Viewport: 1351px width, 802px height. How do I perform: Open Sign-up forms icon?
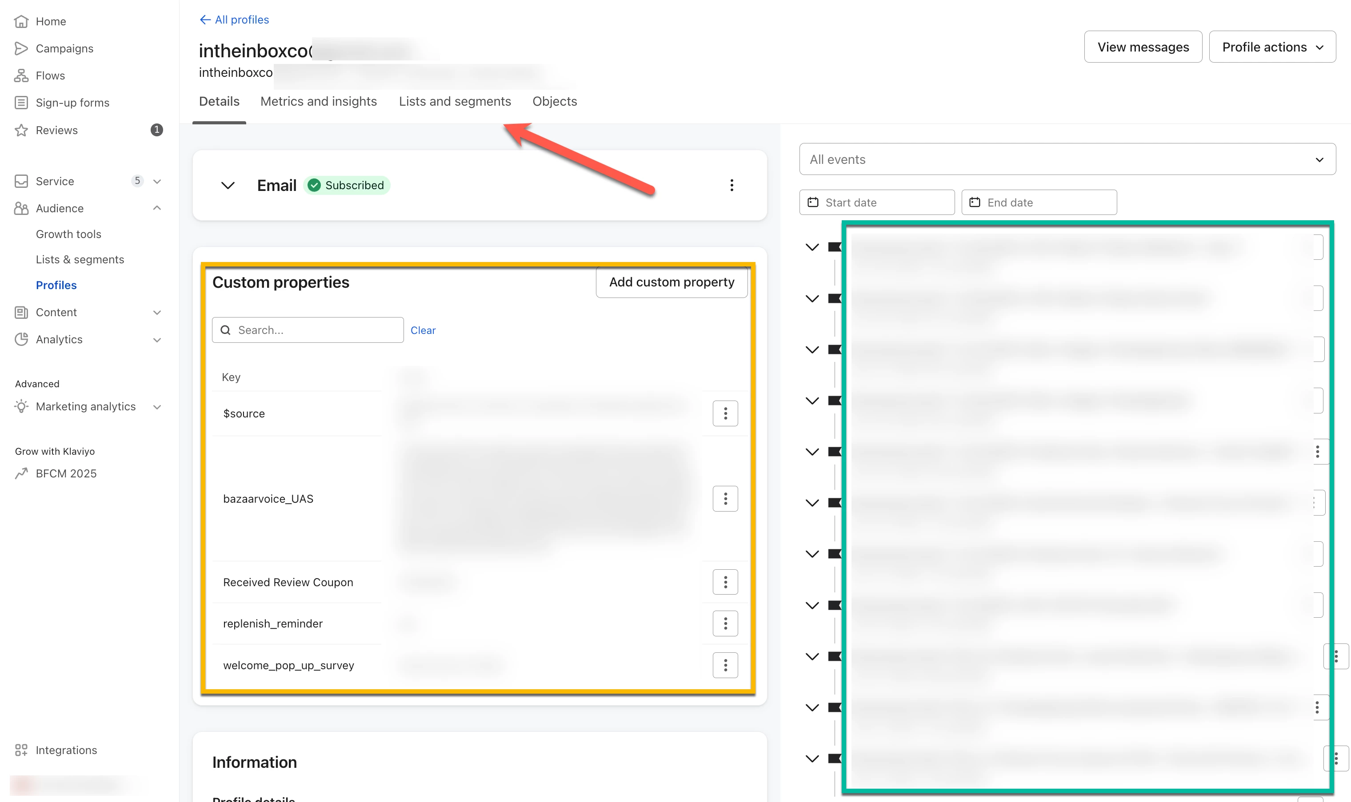(21, 103)
